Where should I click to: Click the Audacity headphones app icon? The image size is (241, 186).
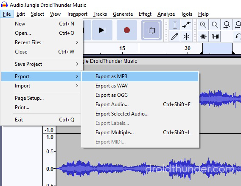(4, 5)
